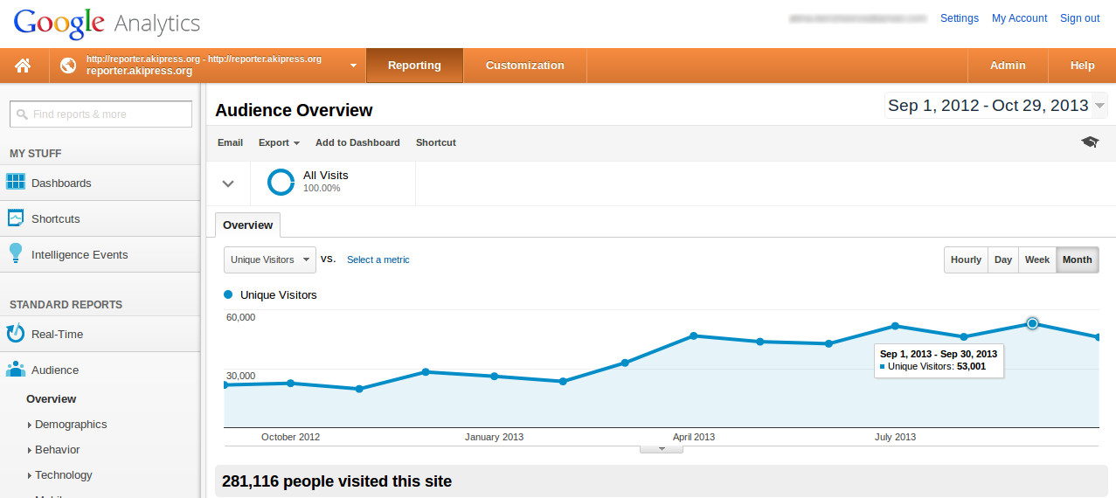1116x498 pixels.
Task: Click the All Visits segment box
Action: click(333, 183)
